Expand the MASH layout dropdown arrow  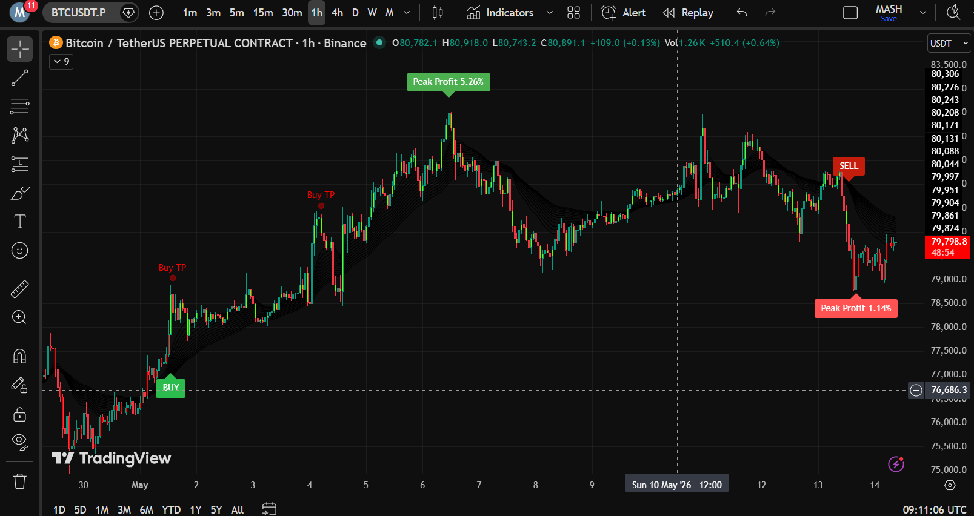click(x=923, y=13)
